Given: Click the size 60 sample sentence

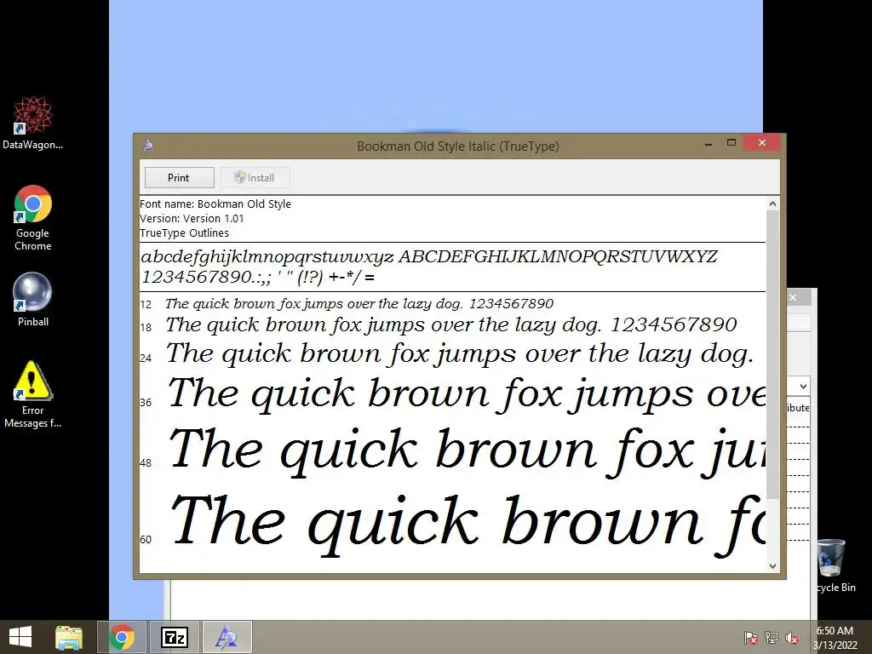Looking at the screenshot, I should (x=468, y=525).
